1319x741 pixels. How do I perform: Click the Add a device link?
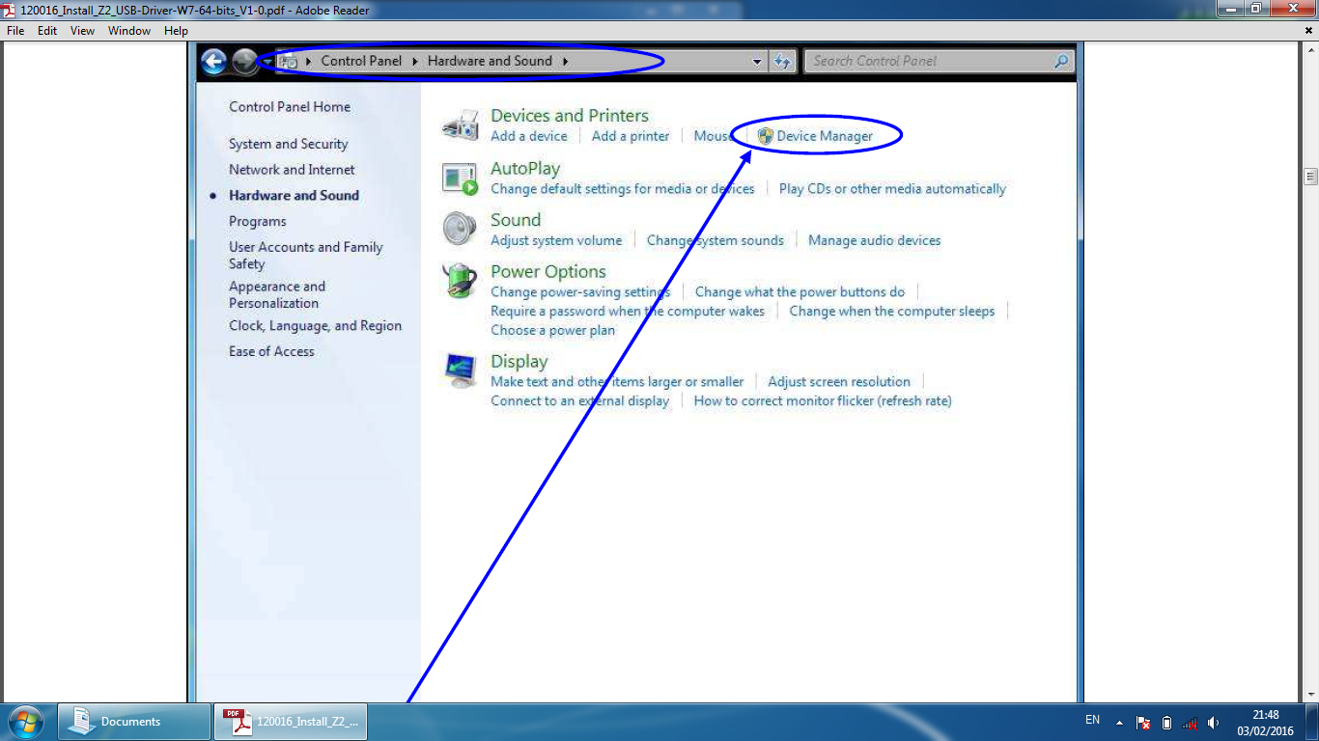coord(529,136)
